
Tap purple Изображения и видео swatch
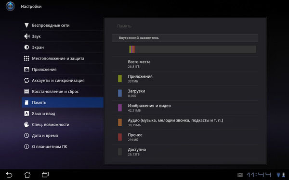pyautogui.click(x=120, y=108)
